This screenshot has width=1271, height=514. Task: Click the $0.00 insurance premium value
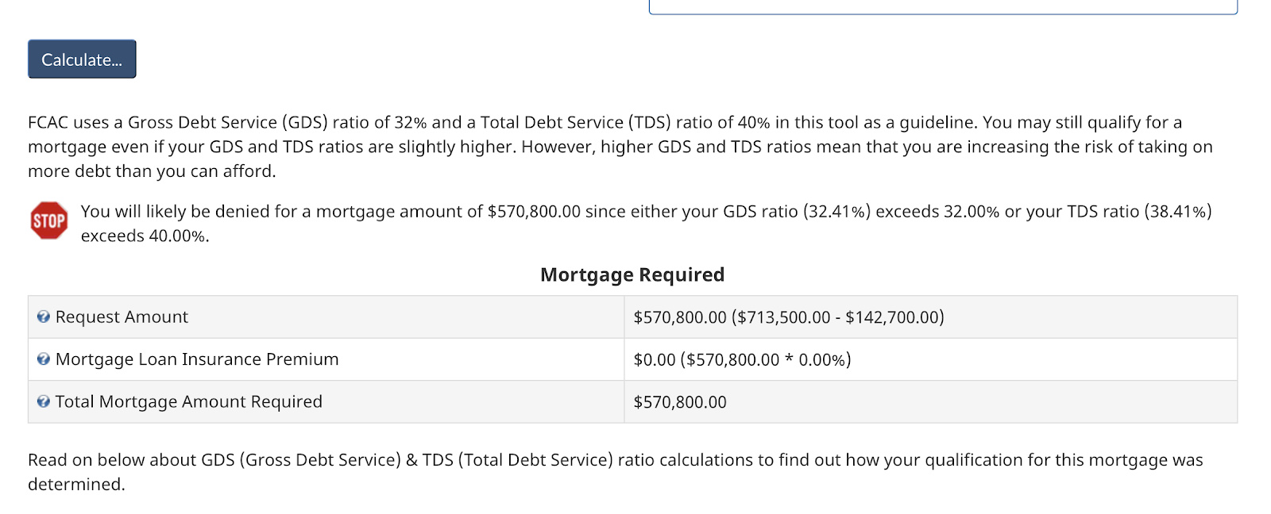coord(653,359)
